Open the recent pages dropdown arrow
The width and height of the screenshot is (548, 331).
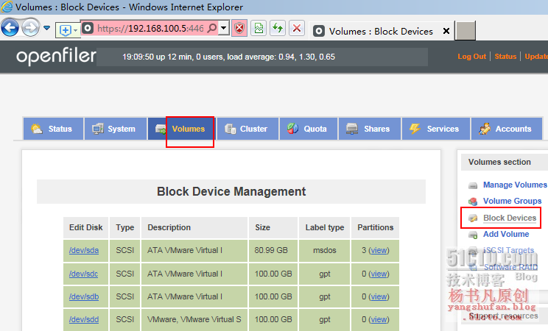tap(47, 28)
